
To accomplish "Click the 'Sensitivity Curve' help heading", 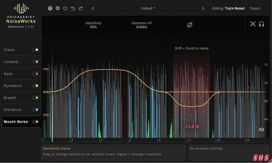I will pyautogui.click(x=57, y=148).
